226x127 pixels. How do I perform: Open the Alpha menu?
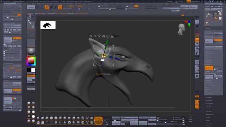tap(34, 4)
